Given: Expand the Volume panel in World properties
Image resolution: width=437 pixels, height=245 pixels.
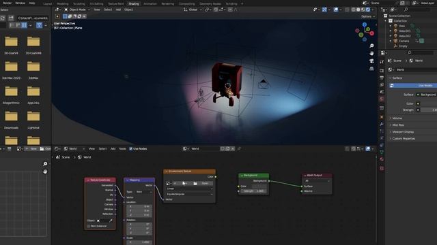Looking at the screenshot, I should [397, 118].
